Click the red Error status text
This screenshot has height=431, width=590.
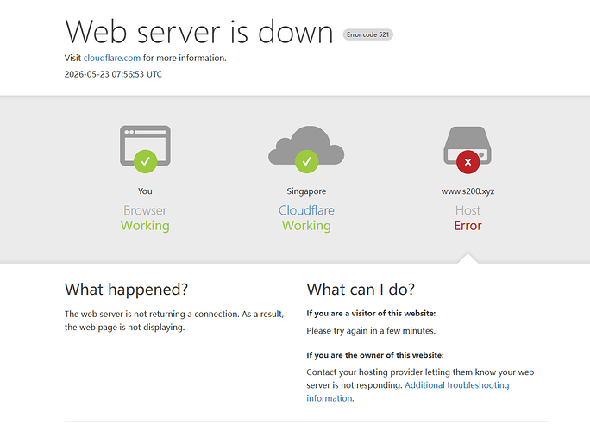[x=468, y=226]
